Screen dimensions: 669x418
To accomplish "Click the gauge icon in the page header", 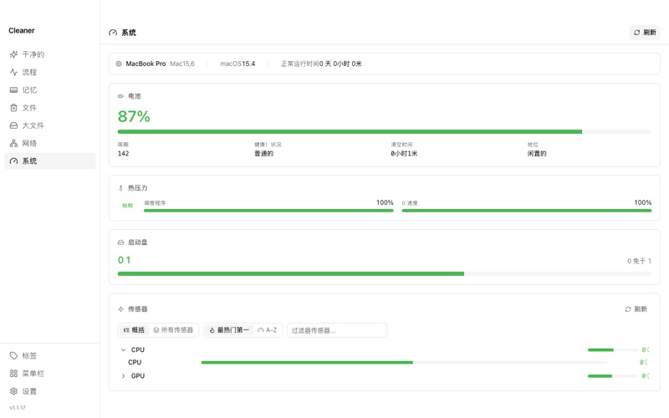I will point(113,33).
